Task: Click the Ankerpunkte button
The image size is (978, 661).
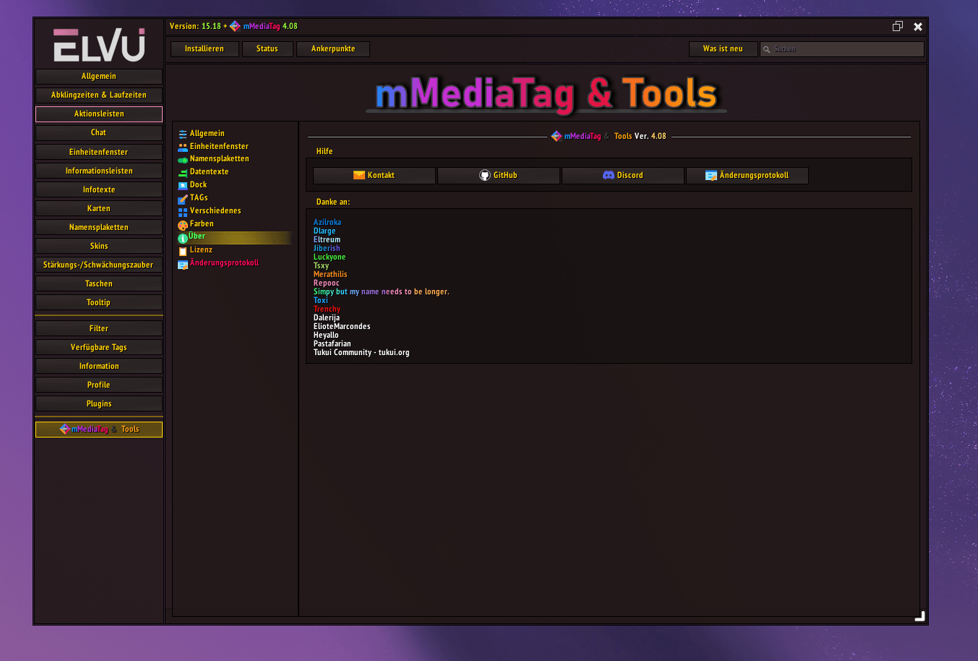Action: [333, 49]
